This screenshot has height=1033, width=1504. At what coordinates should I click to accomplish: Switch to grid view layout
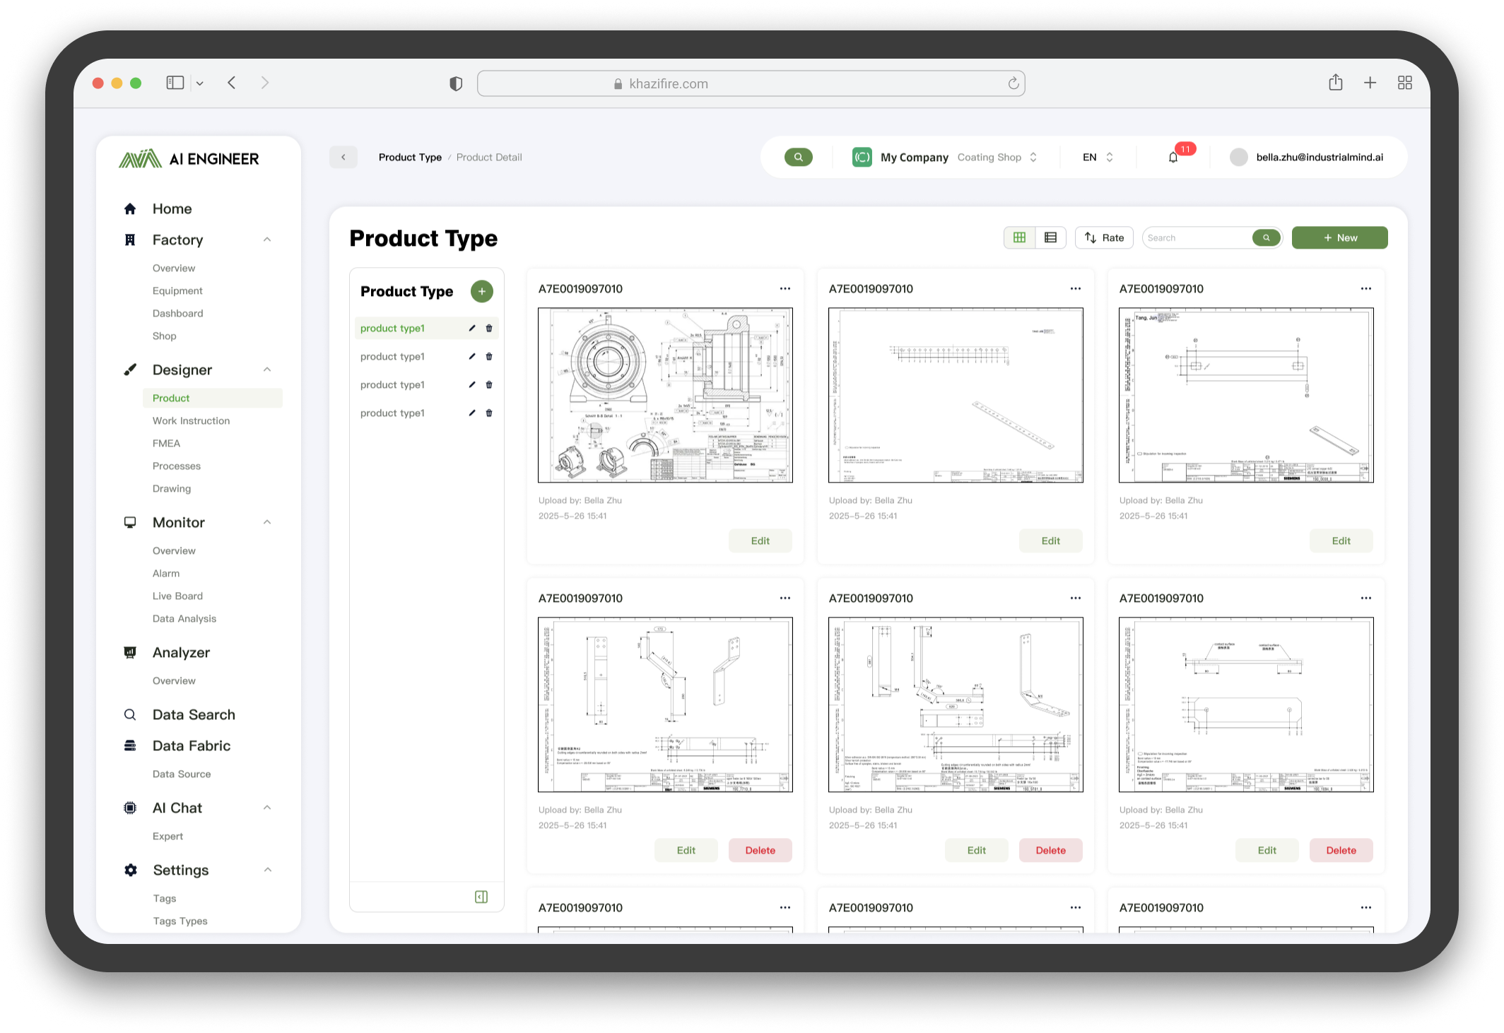pyautogui.click(x=1019, y=238)
